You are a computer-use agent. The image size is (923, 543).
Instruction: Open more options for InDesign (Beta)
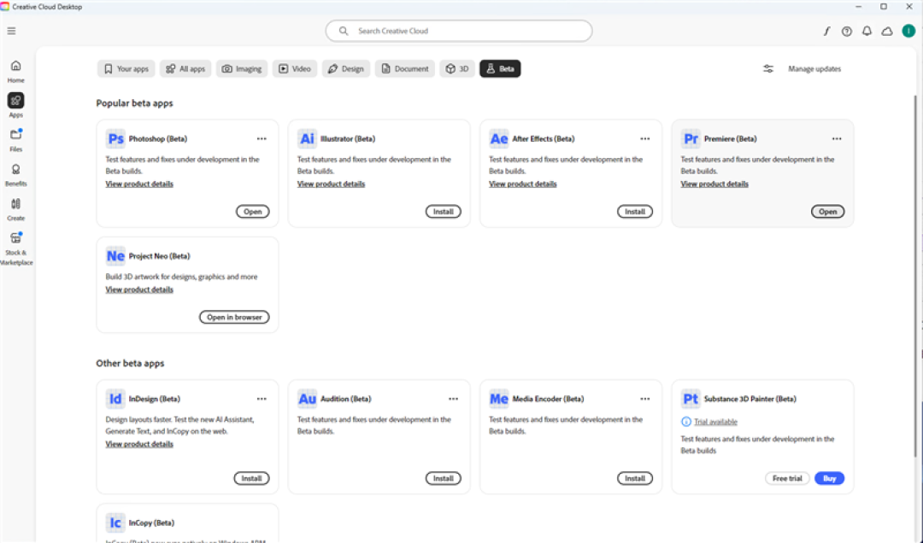coord(262,399)
